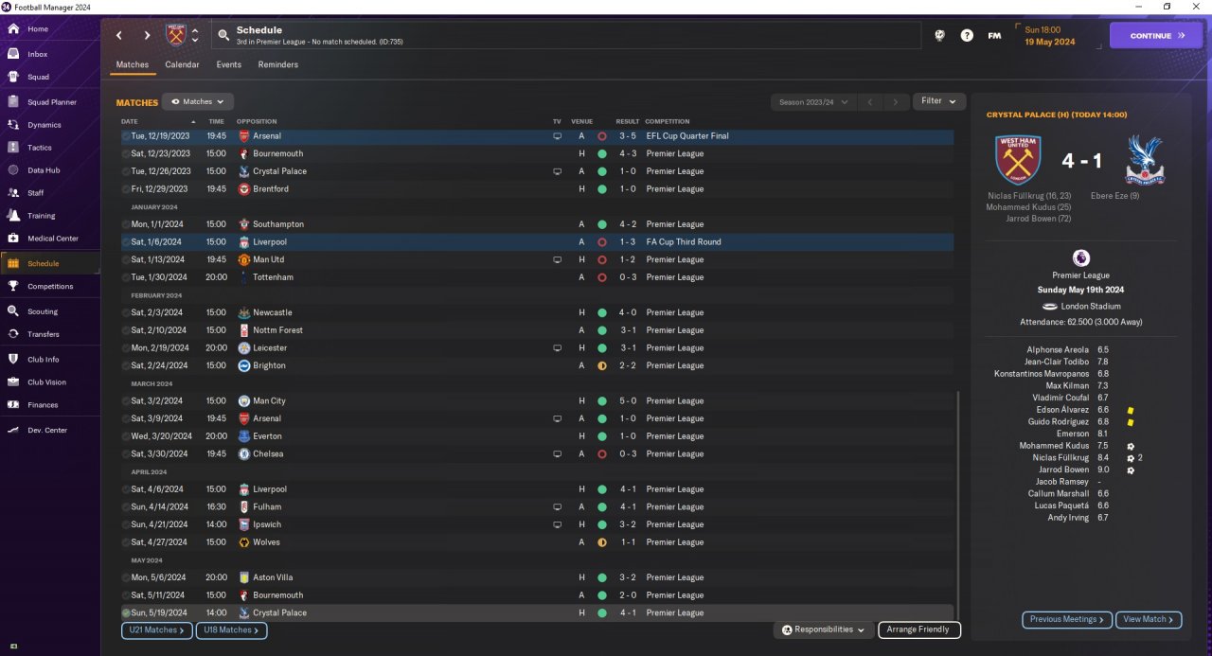The width and height of the screenshot is (1212, 656).
Task: Select the Aston Villa 3 - 2 match row
Action: click(x=537, y=577)
